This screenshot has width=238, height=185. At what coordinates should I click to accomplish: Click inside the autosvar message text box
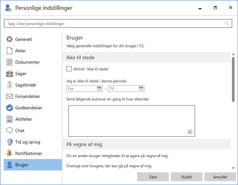(132, 121)
